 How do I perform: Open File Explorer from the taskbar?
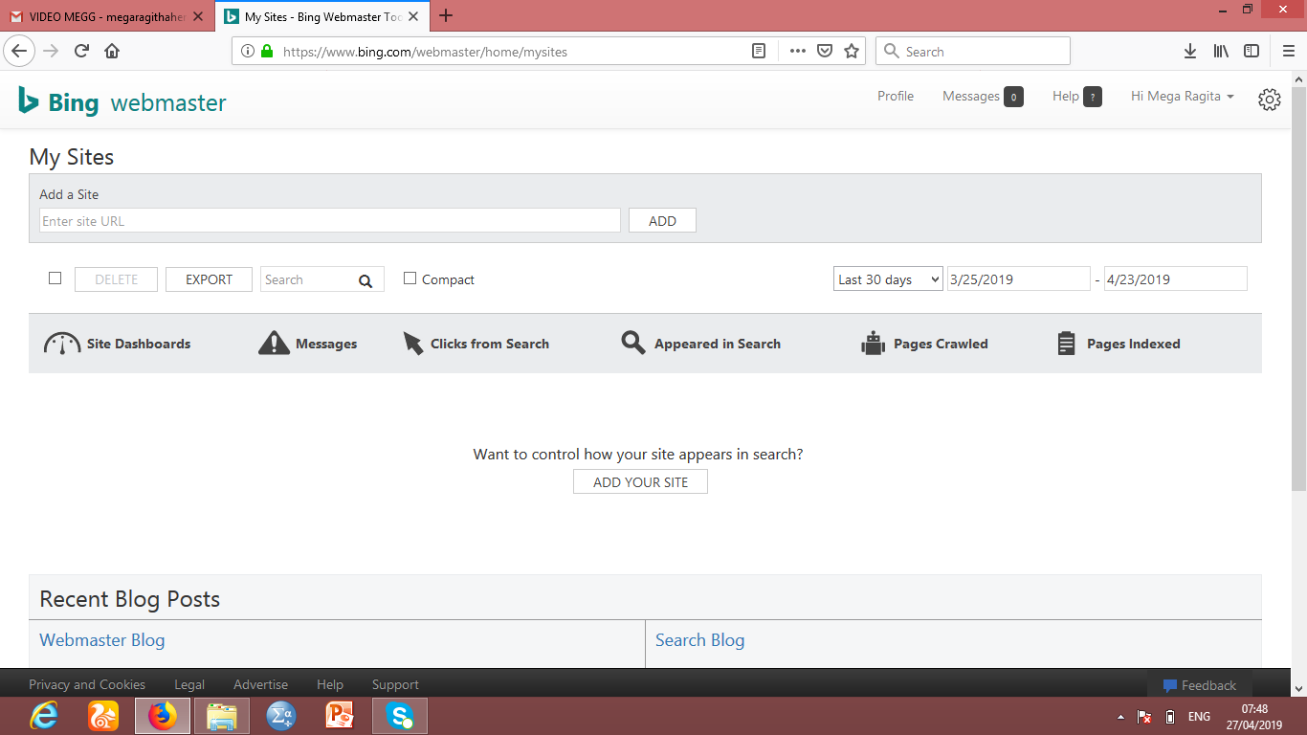(x=222, y=716)
